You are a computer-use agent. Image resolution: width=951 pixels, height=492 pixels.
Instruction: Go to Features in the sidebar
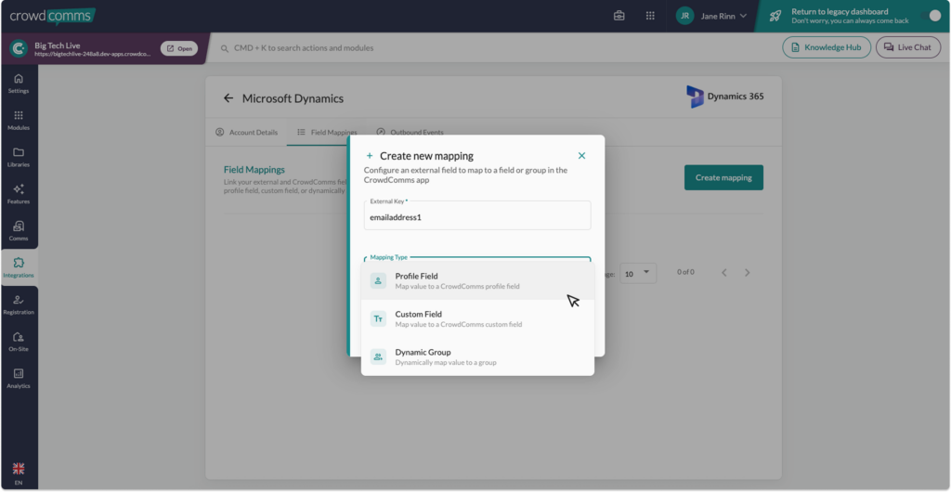click(x=19, y=193)
